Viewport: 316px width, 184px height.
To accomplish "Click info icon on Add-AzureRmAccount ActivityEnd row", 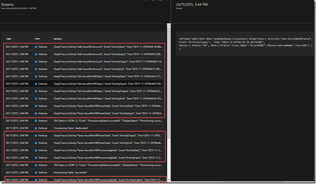I will [36, 69].
